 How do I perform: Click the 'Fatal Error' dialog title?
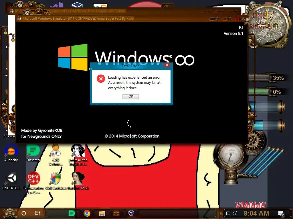(x=130, y=66)
